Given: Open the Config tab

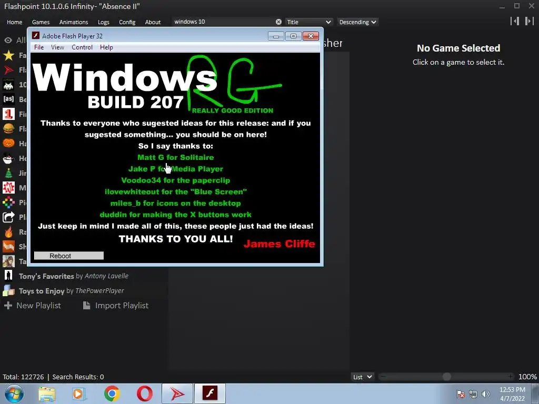Looking at the screenshot, I should [x=127, y=22].
